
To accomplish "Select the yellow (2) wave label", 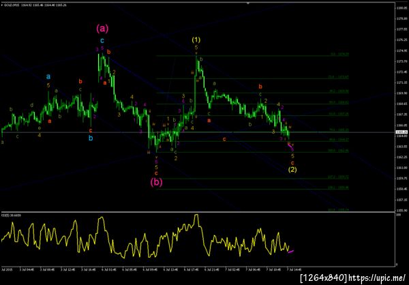I will [292, 170].
